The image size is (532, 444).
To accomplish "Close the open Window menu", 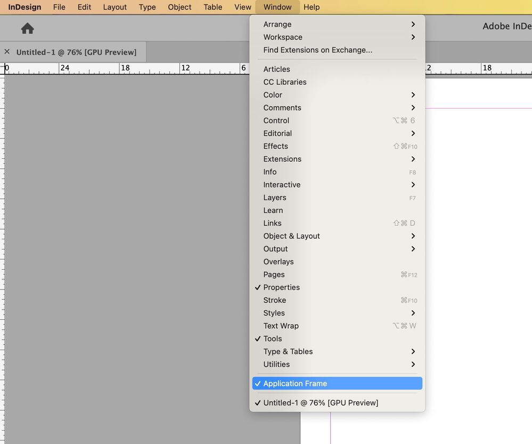I will click(x=277, y=7).
